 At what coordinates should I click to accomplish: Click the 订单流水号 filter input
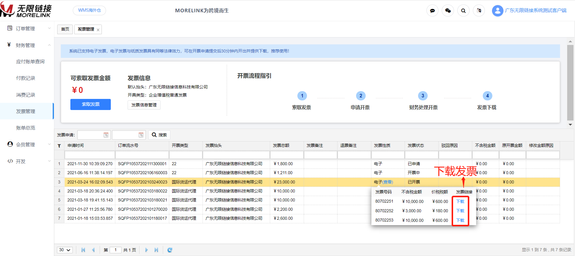142,155
